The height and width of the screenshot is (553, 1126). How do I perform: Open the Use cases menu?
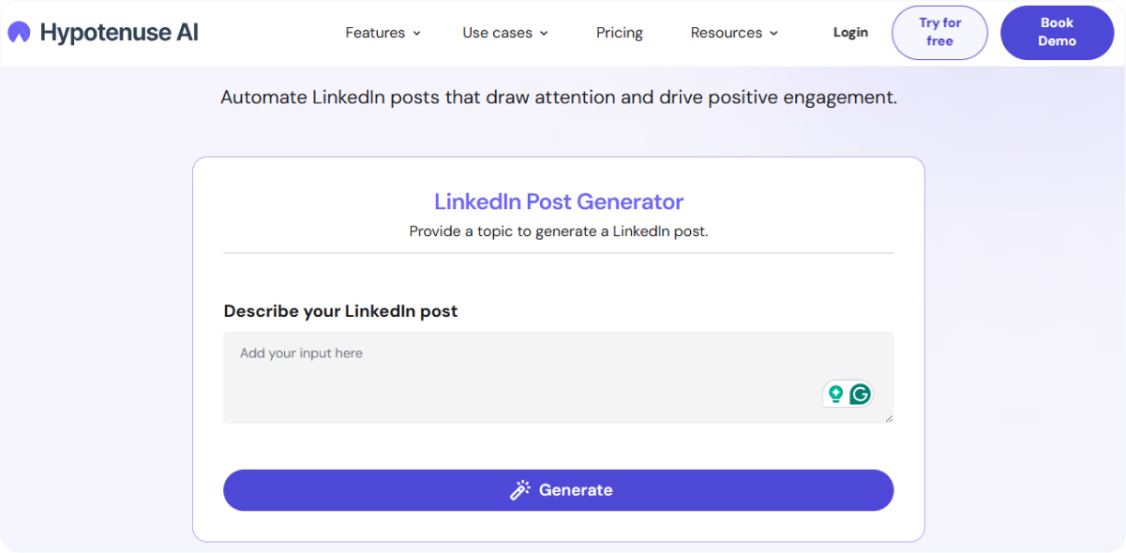497,33
